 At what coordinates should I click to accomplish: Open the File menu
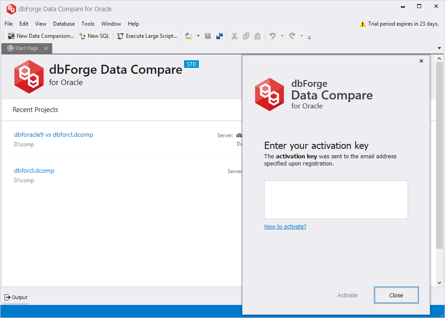(x=9, y=24)
